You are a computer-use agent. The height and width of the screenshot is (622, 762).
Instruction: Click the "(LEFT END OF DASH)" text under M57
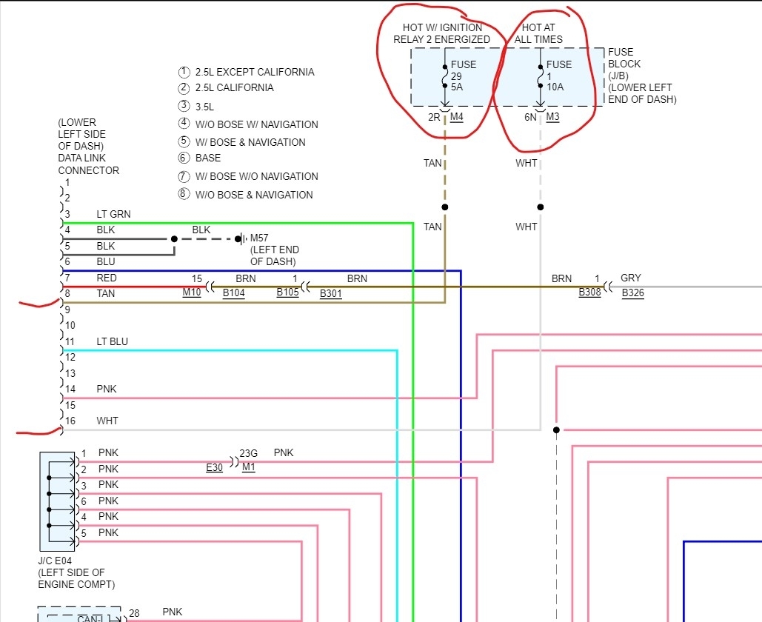coord(275,255)
